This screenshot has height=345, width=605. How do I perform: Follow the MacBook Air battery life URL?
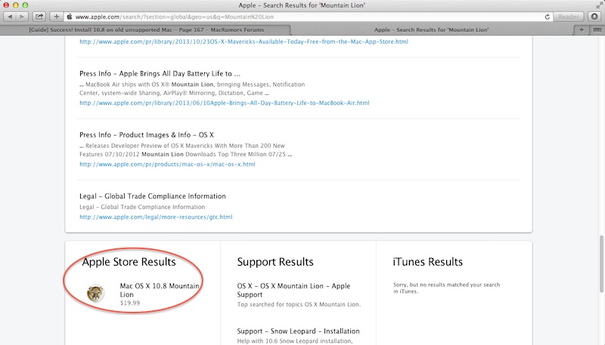224,103
